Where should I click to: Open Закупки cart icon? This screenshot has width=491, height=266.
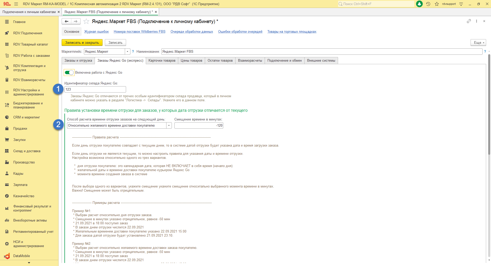(7, 140)
